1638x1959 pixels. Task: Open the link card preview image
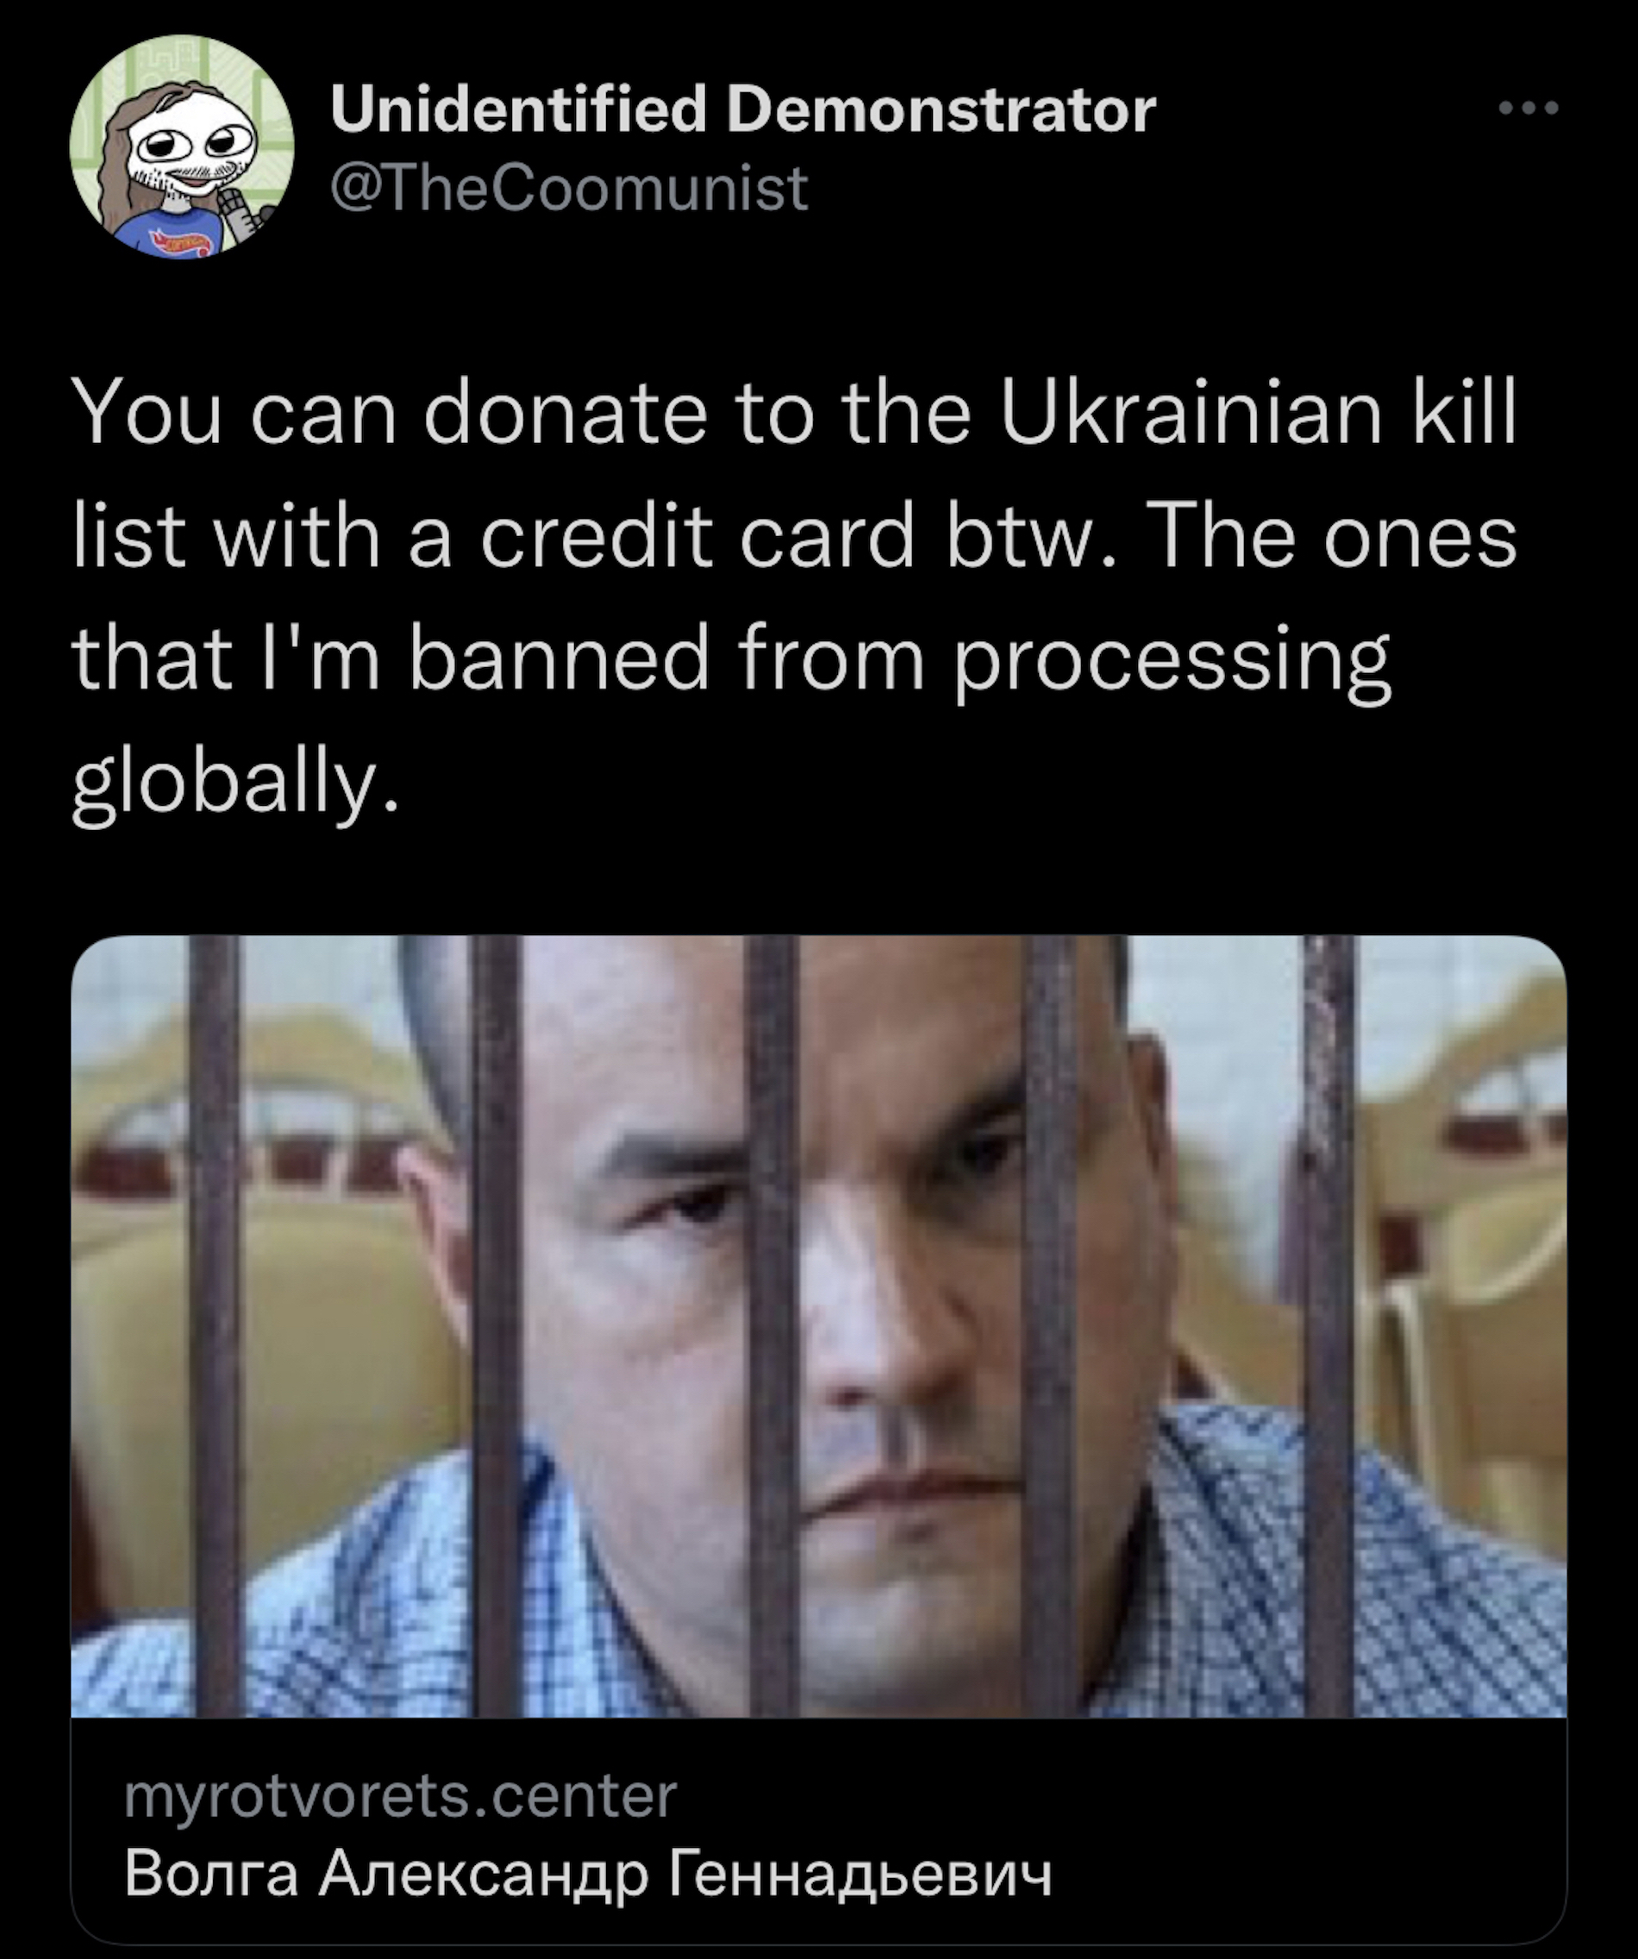(818, 1326)
